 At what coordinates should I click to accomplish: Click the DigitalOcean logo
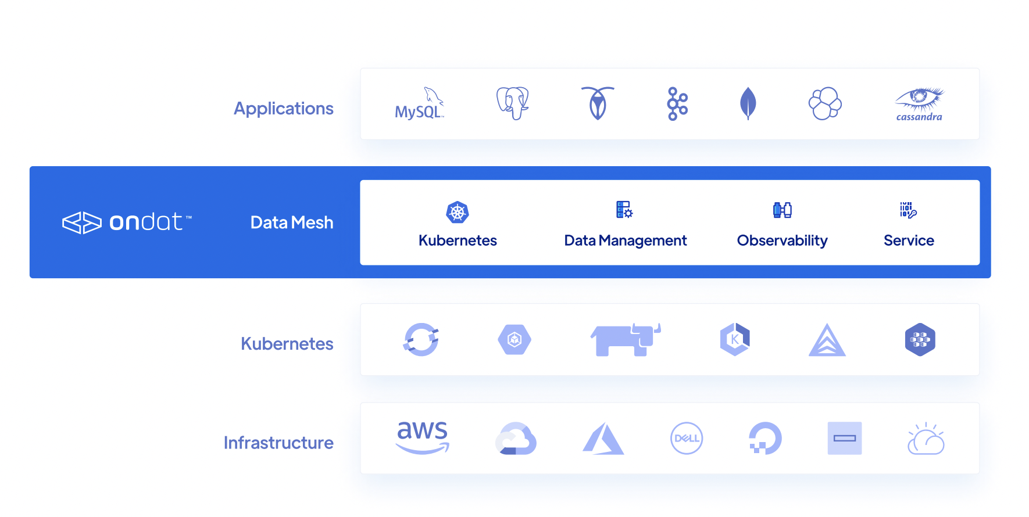[764, 438]
